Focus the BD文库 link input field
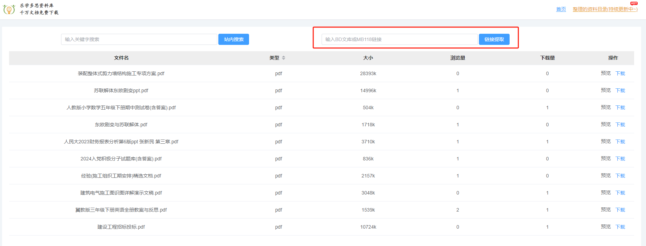 pos(399,39)
